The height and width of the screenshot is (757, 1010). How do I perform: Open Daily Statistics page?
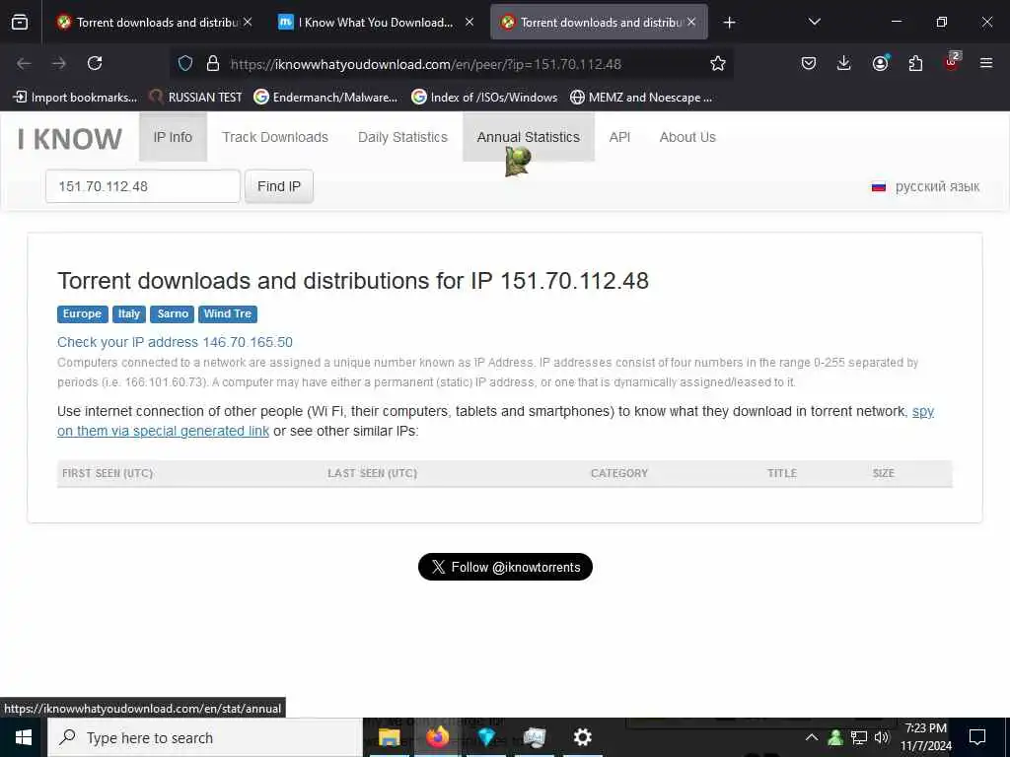click(402, 137)
